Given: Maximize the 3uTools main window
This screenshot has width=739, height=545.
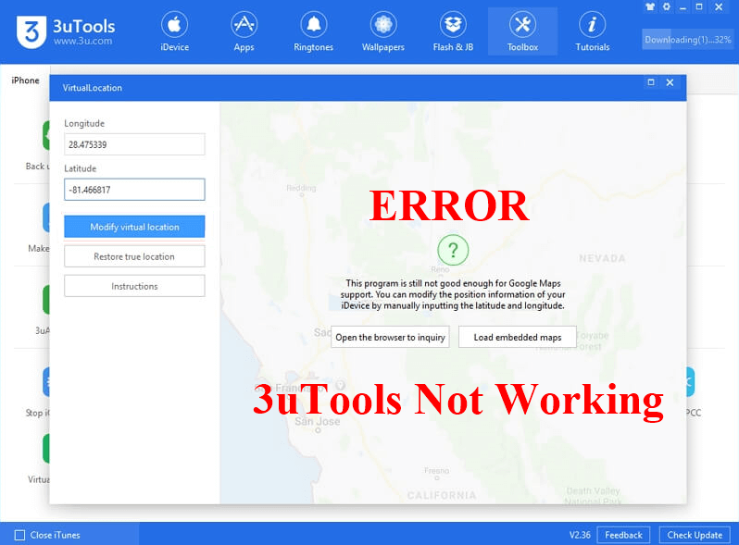Looking at the screenshot, I should pos(699,6).
